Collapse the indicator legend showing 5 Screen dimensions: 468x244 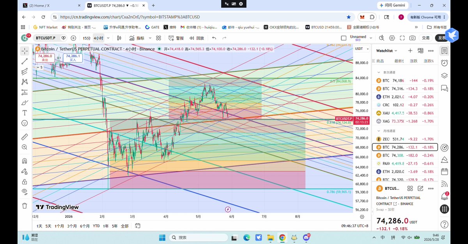(x=39, y=67)
